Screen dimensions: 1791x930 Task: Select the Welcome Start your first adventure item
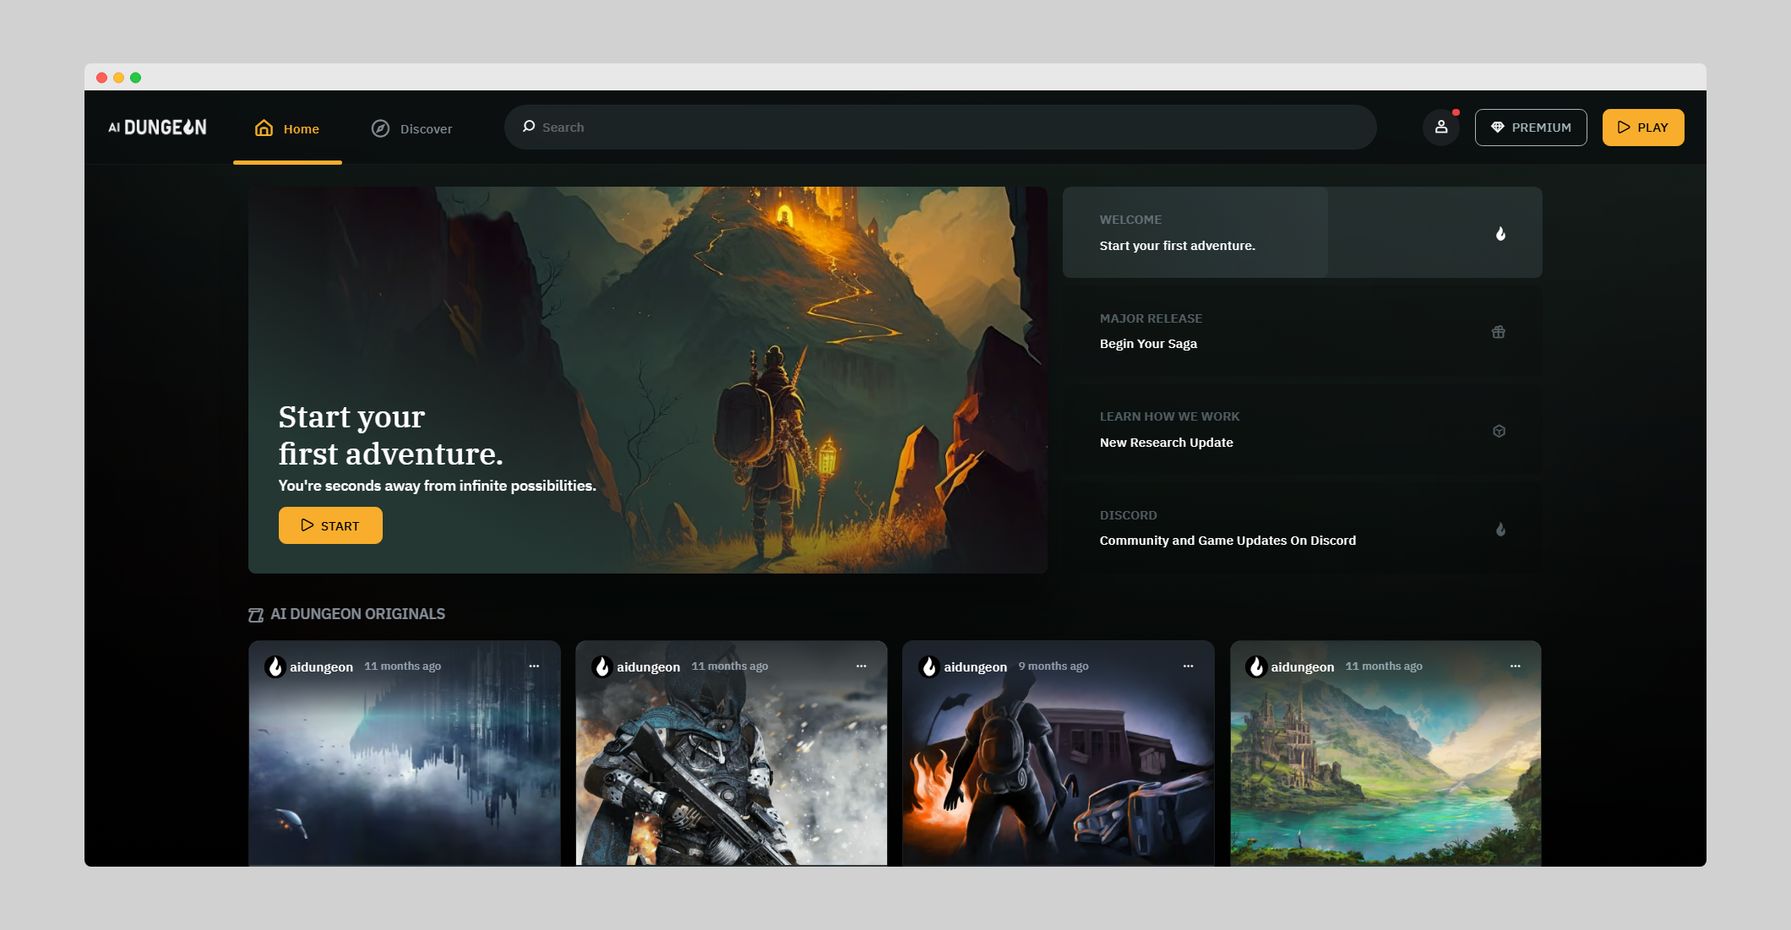click(1302, 232)
